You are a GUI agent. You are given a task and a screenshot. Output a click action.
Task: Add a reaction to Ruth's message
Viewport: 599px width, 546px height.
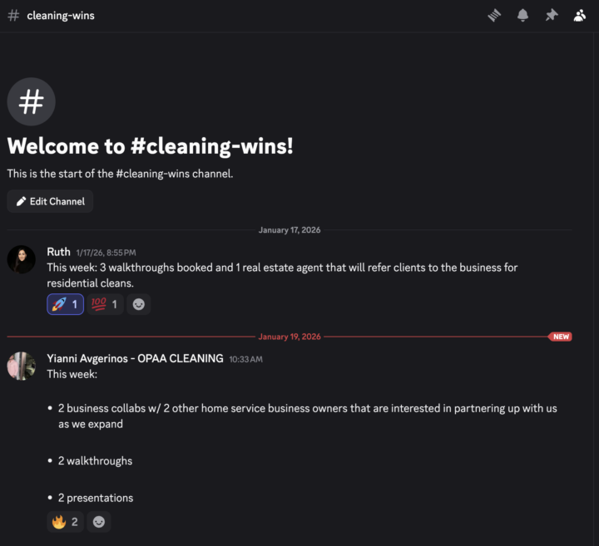[x=138, y=305]
